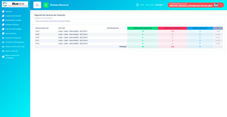Click the green Sistema Electoral checkmark icon
The height and width of the screenshot is (117, 227).
46,5
